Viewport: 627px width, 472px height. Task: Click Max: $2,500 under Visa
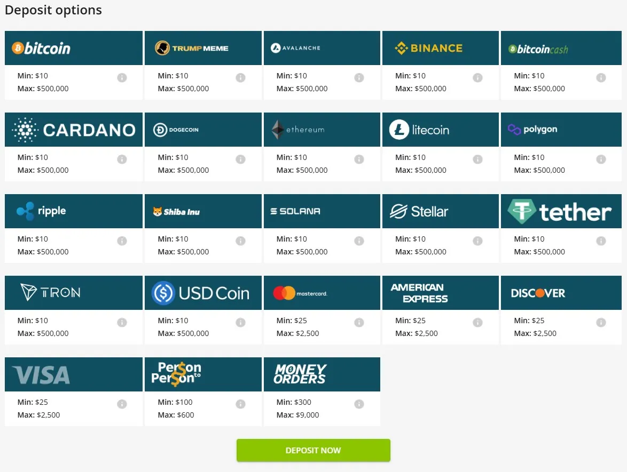point(39,415)
